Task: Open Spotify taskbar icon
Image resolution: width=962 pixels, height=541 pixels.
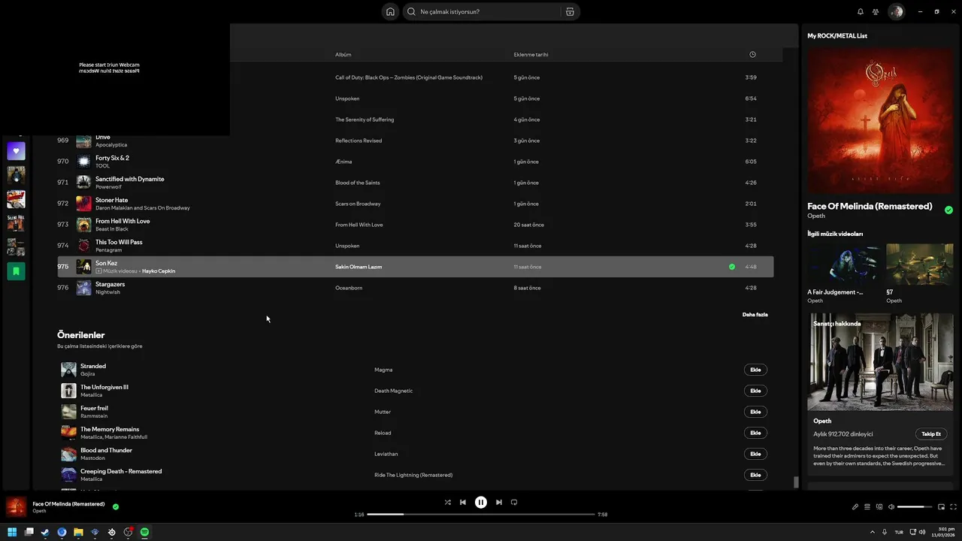Action: point(144,532)
